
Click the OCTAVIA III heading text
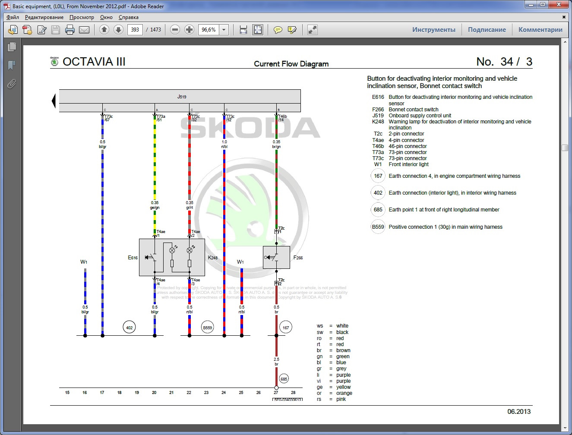coord(94,62)
